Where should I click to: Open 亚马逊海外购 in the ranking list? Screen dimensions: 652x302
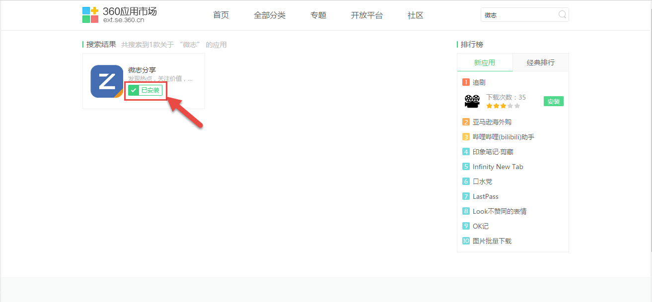pos(492,122)
